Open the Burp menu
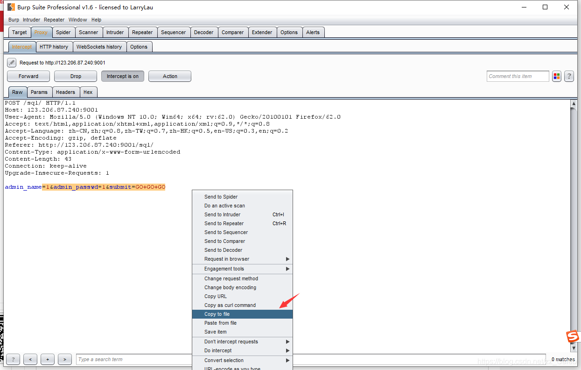This screenshot has height=370, width=581. 14,20
